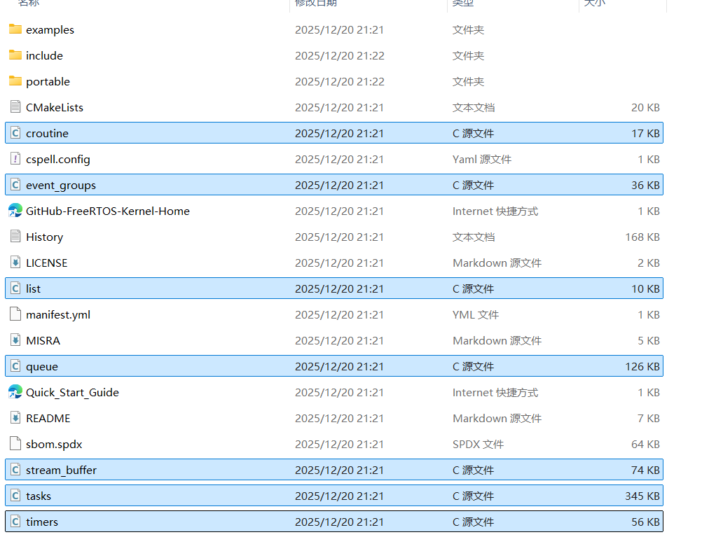Click the 126 KB size of queue

coord(642,367)
